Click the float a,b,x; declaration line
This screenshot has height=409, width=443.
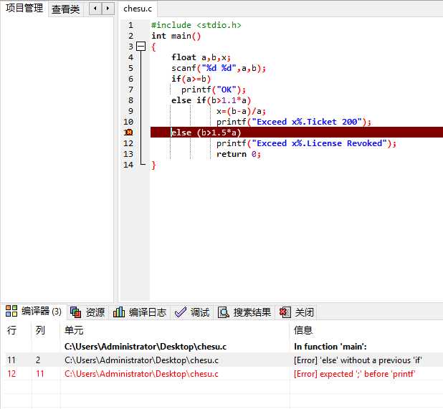coord(201,57)
